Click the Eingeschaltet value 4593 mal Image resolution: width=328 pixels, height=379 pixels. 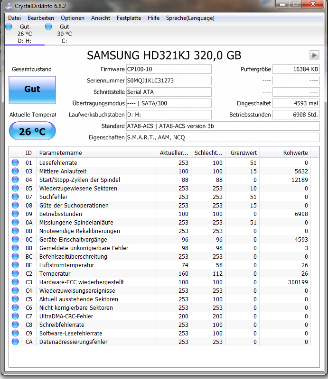296,103
